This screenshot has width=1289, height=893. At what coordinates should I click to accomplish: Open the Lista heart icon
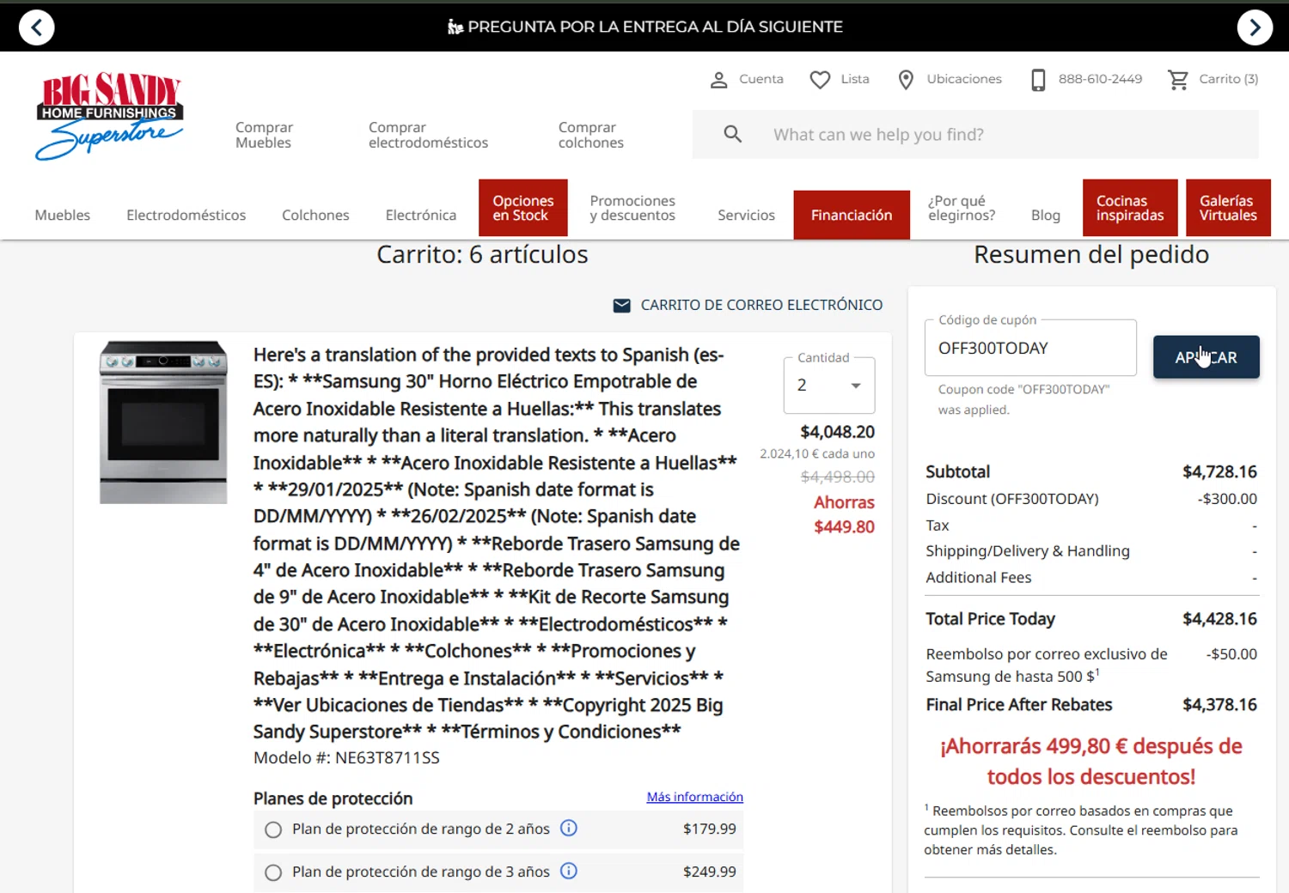tap(820, 80)
